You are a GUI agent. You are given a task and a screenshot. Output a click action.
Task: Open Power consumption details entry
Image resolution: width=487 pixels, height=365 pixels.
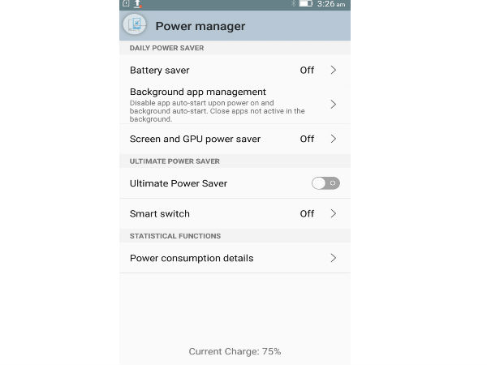[192, 258]
